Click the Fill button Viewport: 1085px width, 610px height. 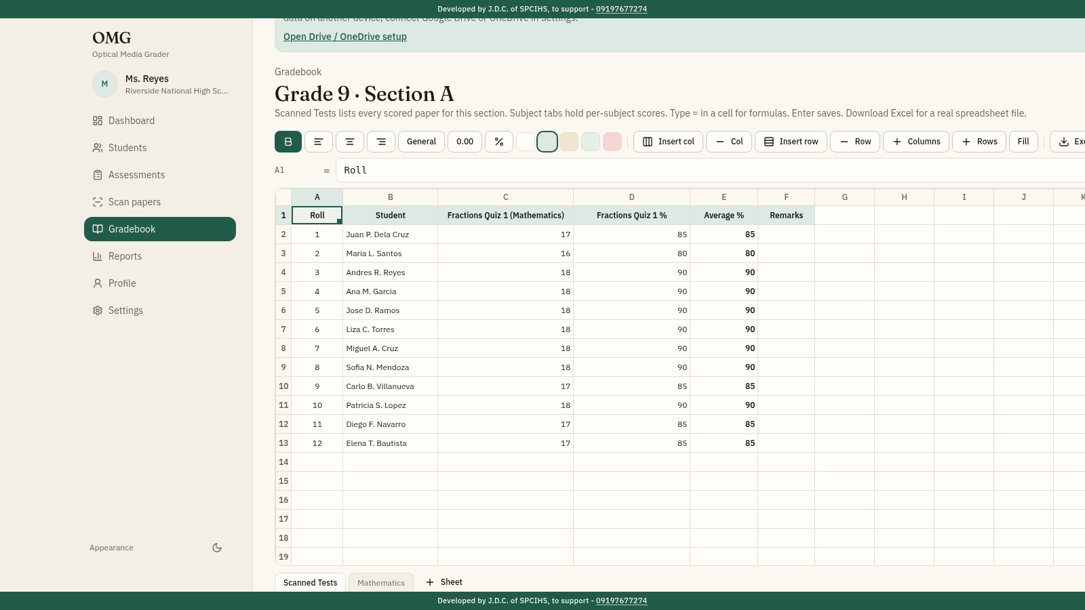click(1023, 142)
